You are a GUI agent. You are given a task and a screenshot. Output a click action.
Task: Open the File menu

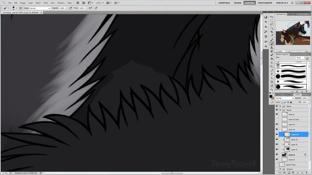[10, 3]
